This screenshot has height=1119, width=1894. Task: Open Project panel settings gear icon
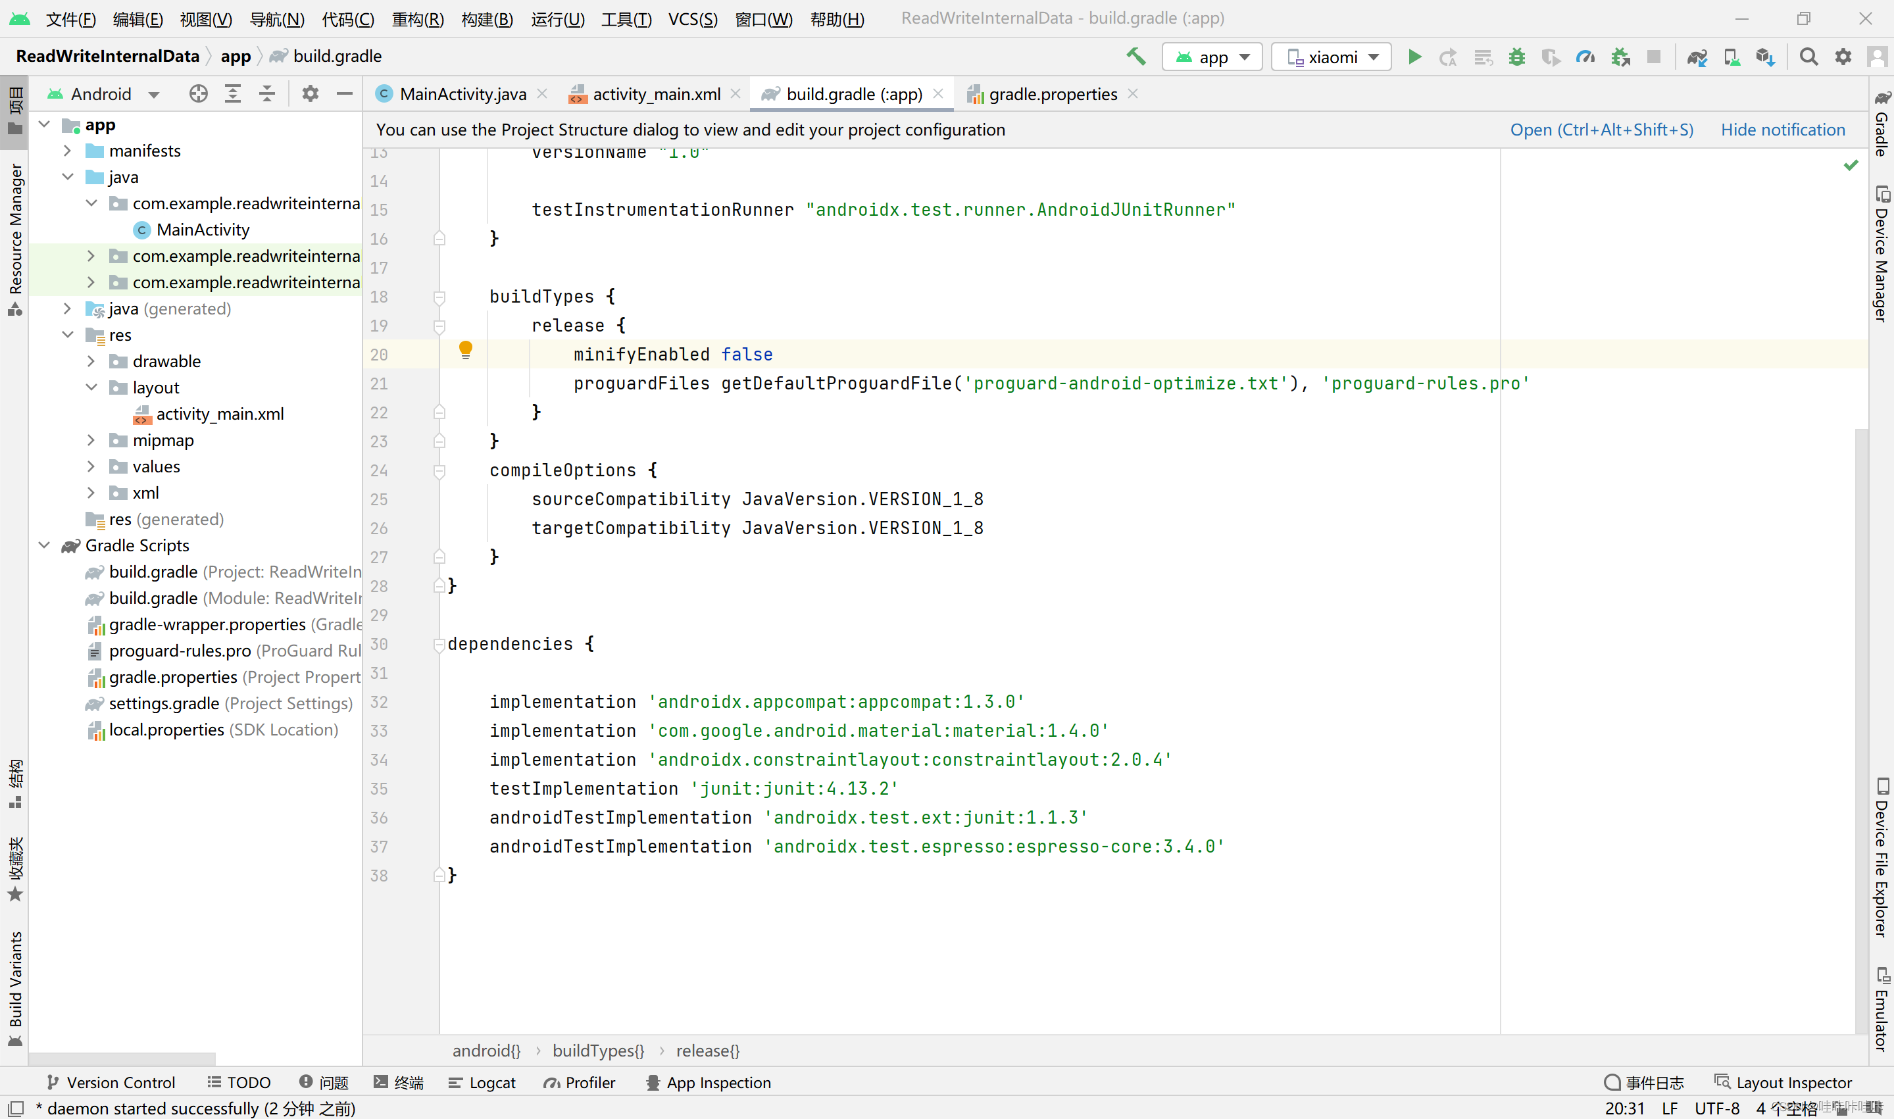click(310, 93)
